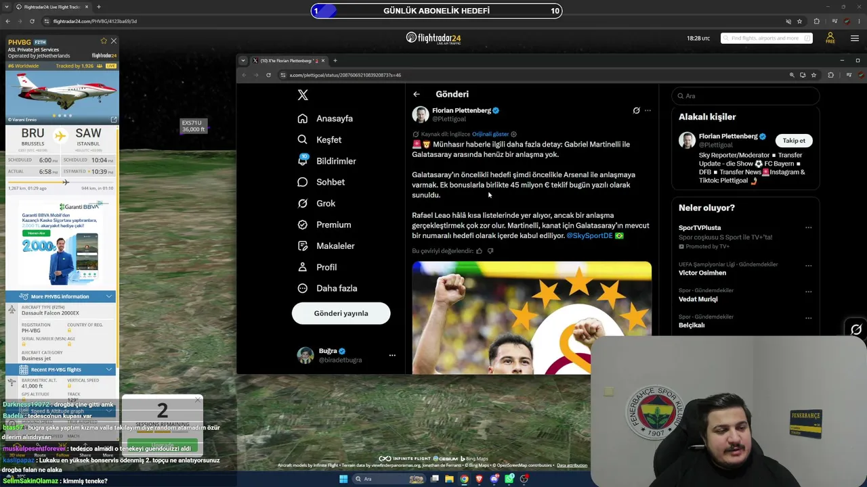Open the Flightradar24 account icon labeled FREE

click(830, 38)
